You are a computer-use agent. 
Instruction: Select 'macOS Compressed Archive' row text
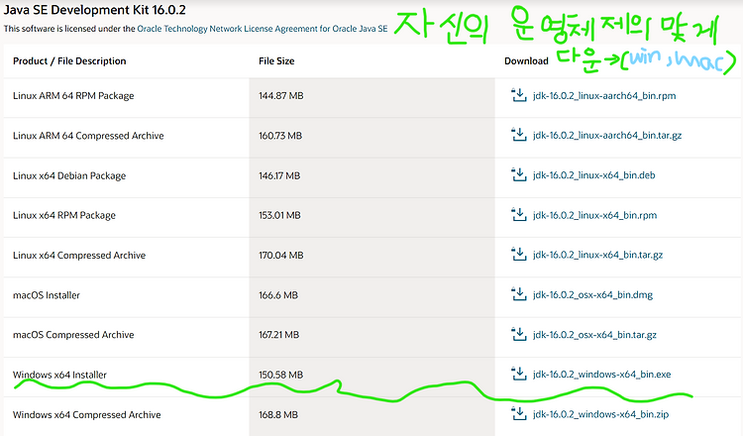[x=73, y=335]
